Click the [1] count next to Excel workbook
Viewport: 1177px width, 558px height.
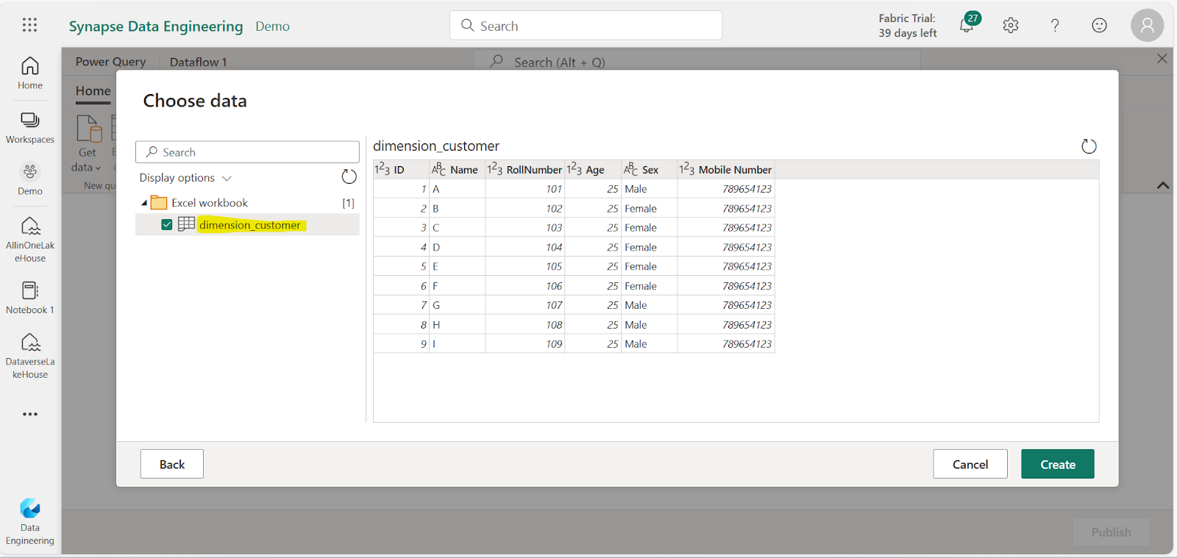348,203
